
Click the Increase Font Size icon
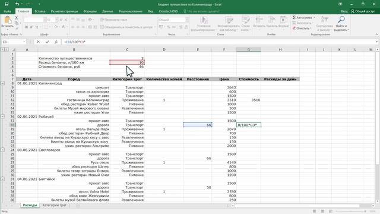[x=61, y=20]
